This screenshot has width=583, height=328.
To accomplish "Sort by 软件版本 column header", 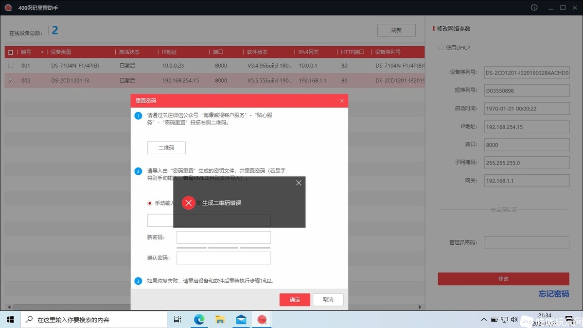I will pyautogui.click(x=257, y=52).
